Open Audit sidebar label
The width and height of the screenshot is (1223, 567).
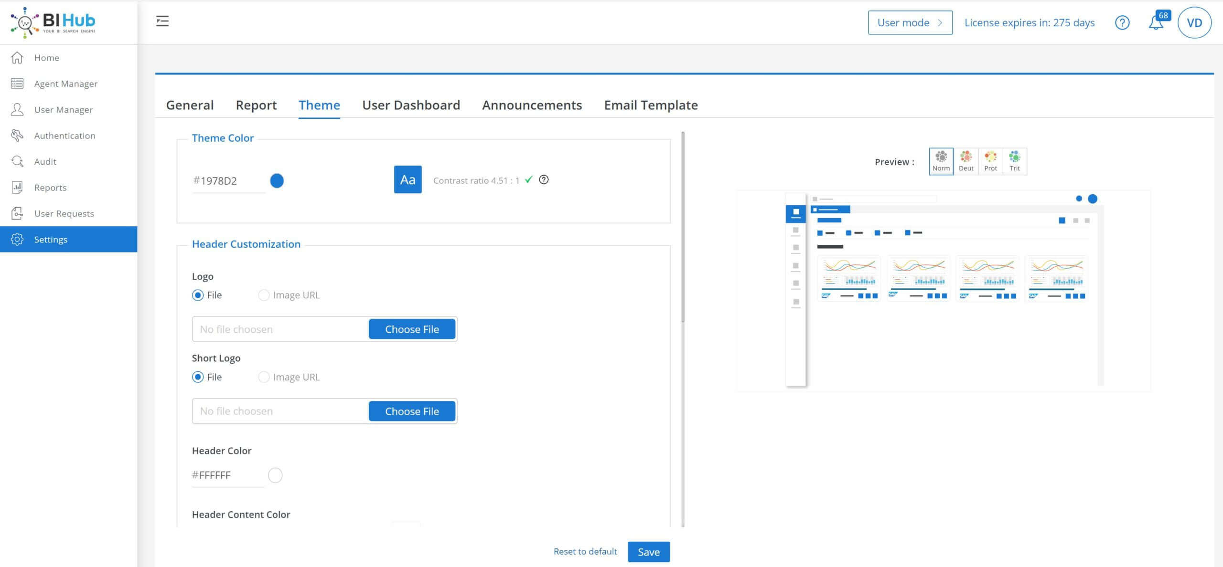(x=45, y=161)
